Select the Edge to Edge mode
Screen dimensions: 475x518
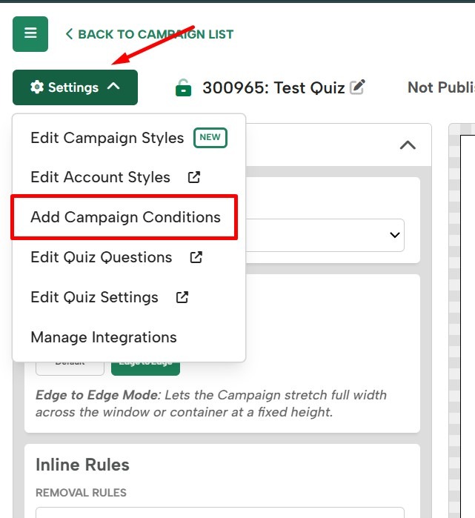coord(145,364)
